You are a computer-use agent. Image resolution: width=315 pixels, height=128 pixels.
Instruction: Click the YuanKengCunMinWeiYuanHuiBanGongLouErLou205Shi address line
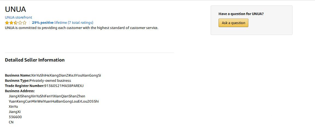pyautogui.click(x=54, y=101)
